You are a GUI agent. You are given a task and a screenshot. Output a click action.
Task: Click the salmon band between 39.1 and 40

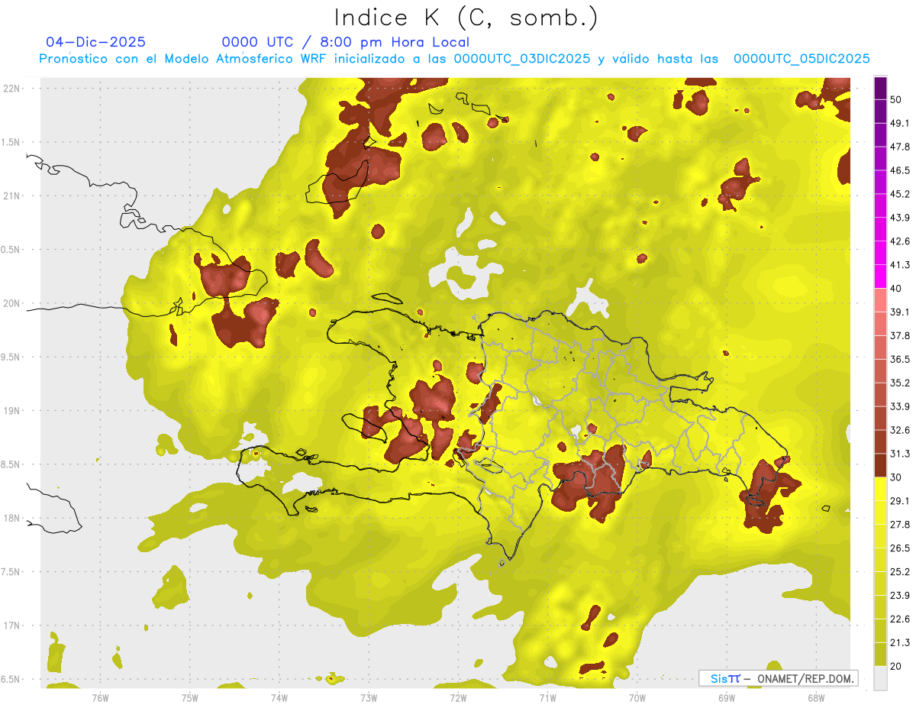pos(880,301)
